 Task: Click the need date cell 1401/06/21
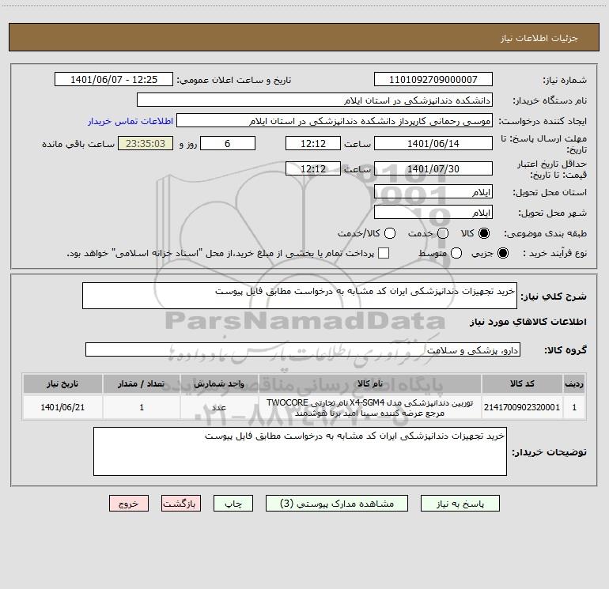click(62, 407)
